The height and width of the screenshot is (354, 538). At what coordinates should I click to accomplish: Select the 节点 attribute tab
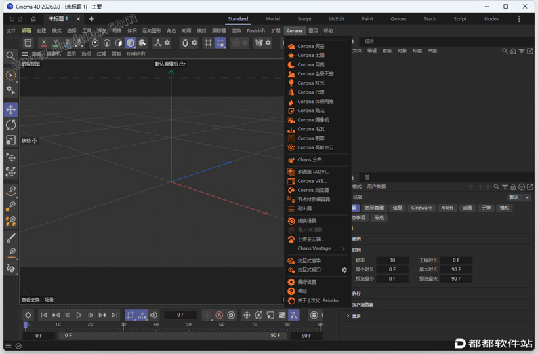point(379,218)
